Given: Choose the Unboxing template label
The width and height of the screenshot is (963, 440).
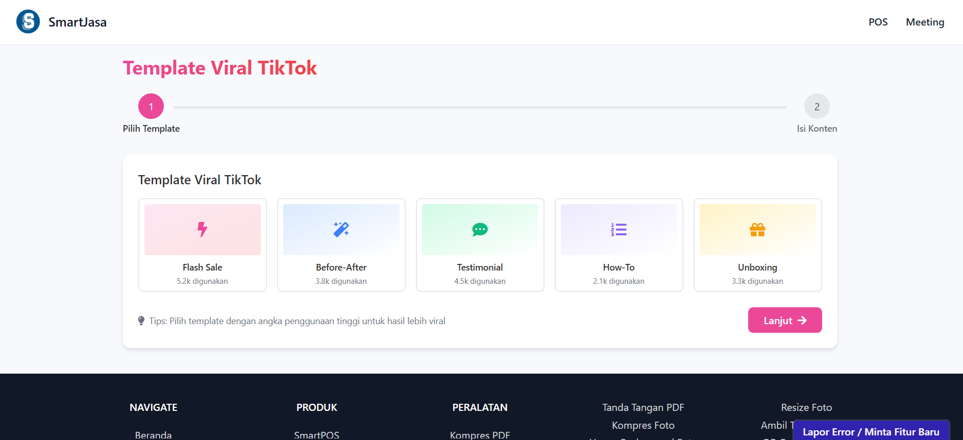Looking at the screenshot, I should 758,267.
